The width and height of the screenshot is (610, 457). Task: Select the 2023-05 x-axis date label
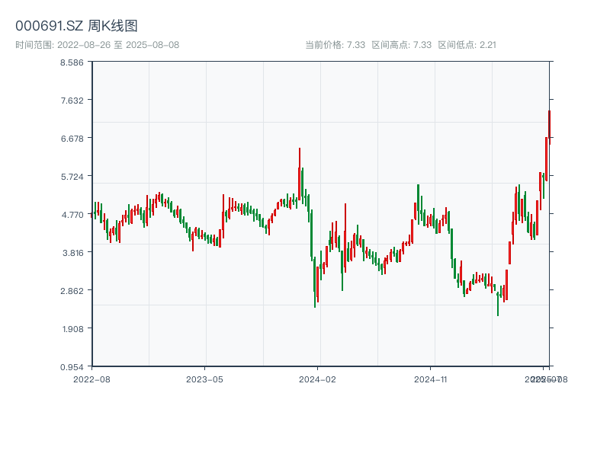click(204, 379)
